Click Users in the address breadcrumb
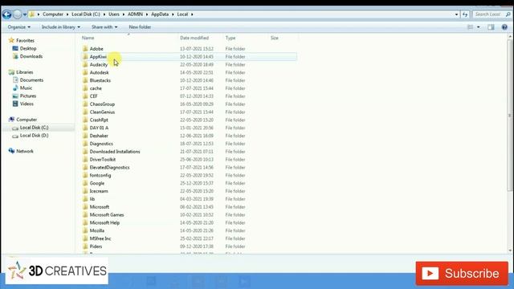514x289 pixels. point(114,14)
